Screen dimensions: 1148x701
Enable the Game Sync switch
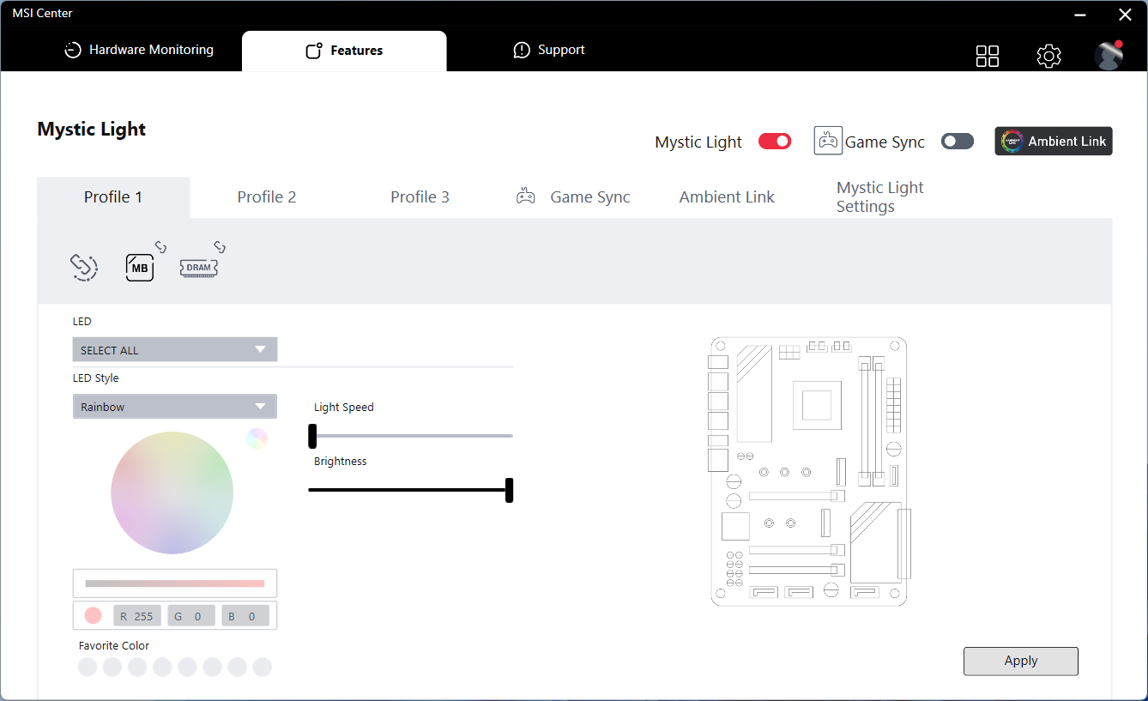958,142
